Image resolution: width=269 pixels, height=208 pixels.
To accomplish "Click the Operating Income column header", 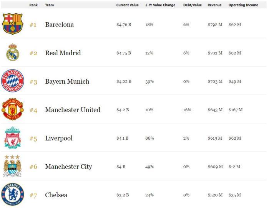I will (x=243, y=5).
